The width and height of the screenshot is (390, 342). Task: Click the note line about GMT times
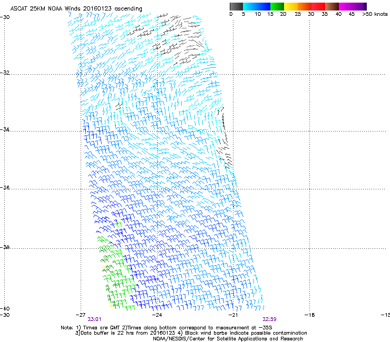[167, 328]
